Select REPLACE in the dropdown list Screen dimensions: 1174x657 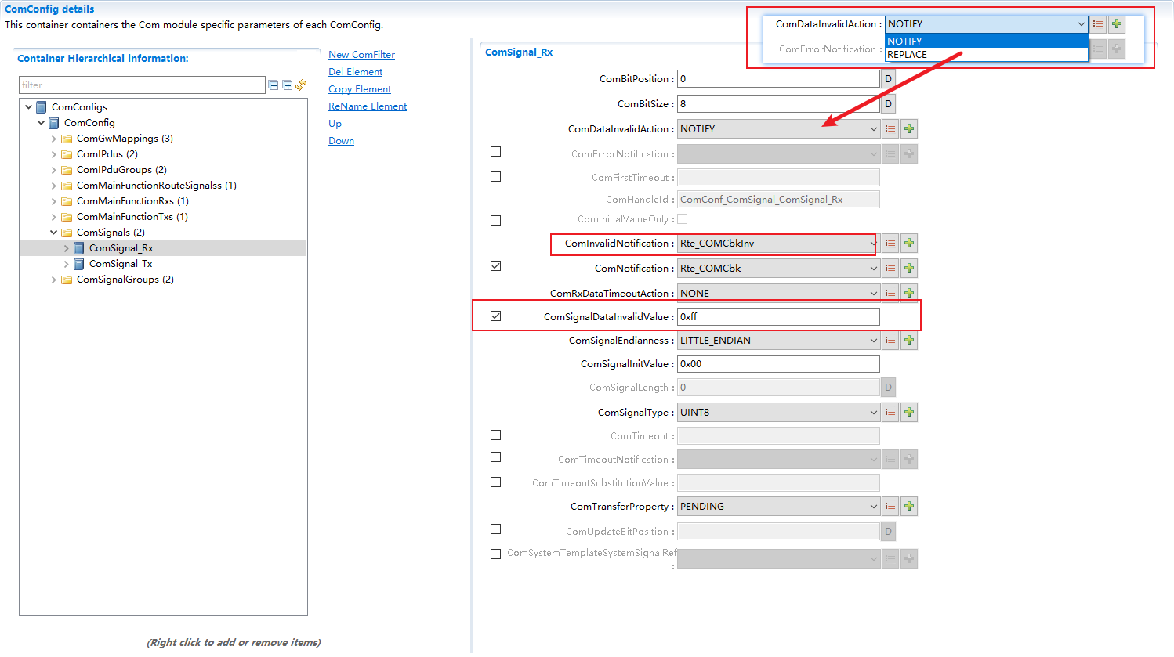coord(908,55)
